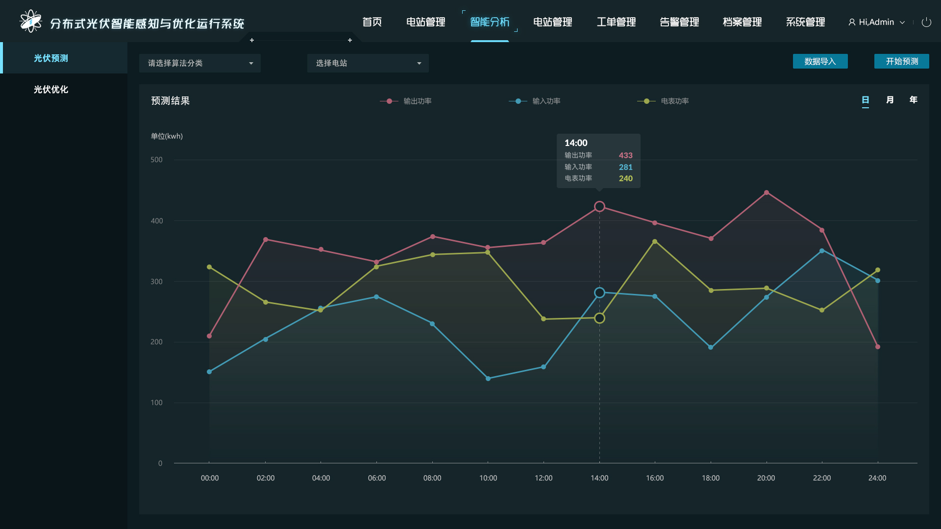Image resolution: width=941 pixels, height=529 pixels.
Task: Click the 开始预测 button
Action: 902,61
